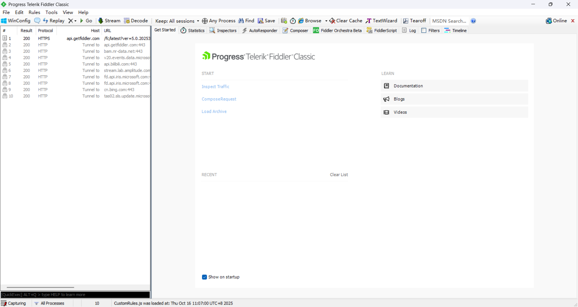This screenshot has width=578, height=307.
Task: Switch to the Get Started tab
Action: point(165,30)
